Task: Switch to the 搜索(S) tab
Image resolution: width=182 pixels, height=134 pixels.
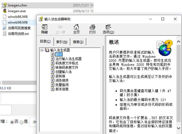Action: click(x=78, y=42)
